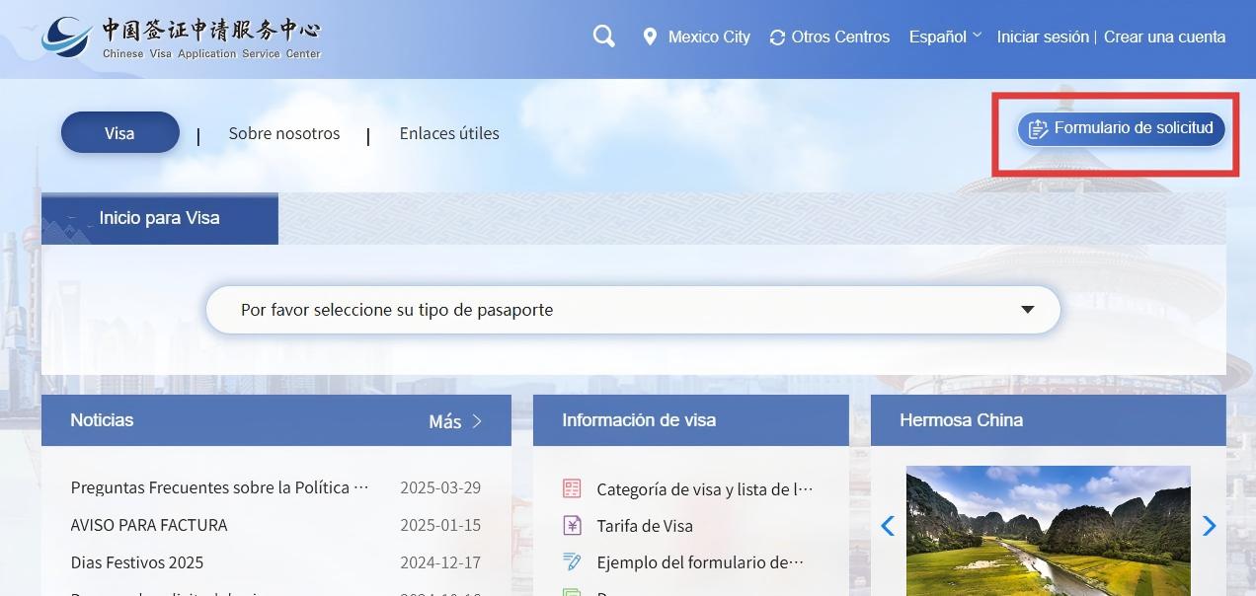Screen dimensions: 1256x596
Task: Click the search magnifier icon
Action: point(603,37)
